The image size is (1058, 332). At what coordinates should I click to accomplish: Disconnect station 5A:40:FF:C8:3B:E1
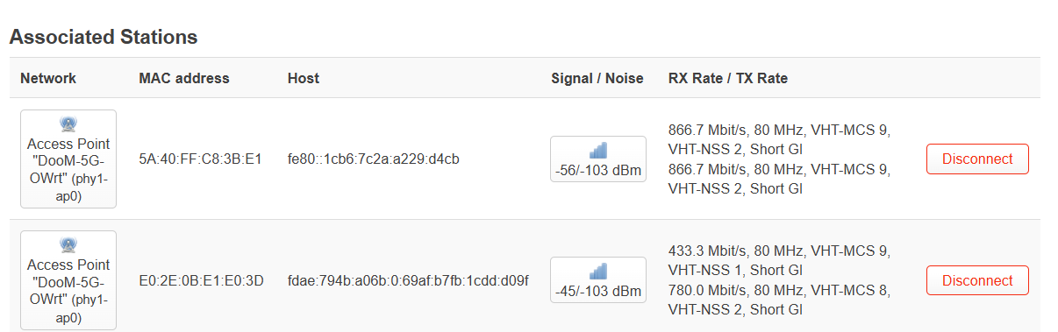(977, 159)
